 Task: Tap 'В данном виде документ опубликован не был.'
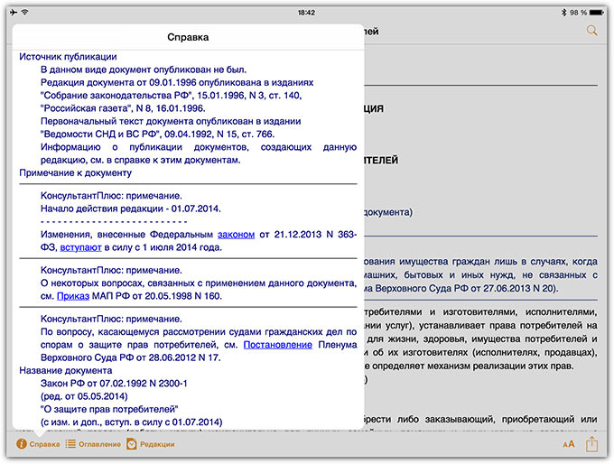click(x=144, y=70)
